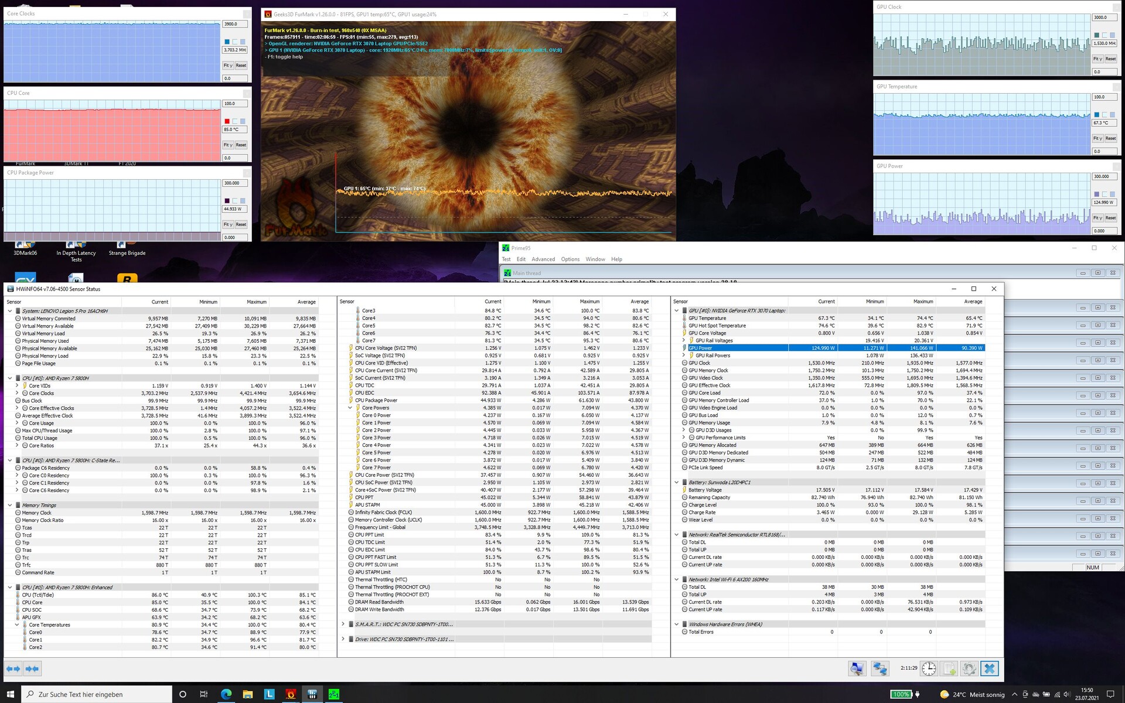Click the logging sheet with plus icon
Screen dimensions: 1125x703
click(949, 668)
